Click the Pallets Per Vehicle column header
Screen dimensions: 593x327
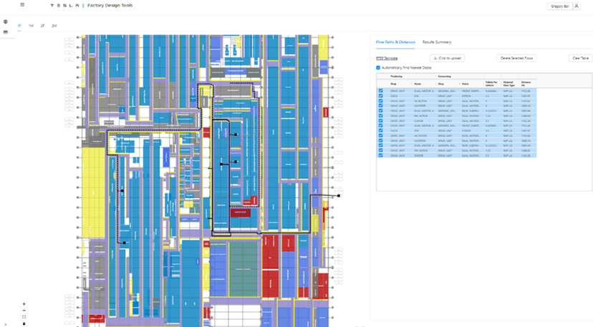pos(491,84)
